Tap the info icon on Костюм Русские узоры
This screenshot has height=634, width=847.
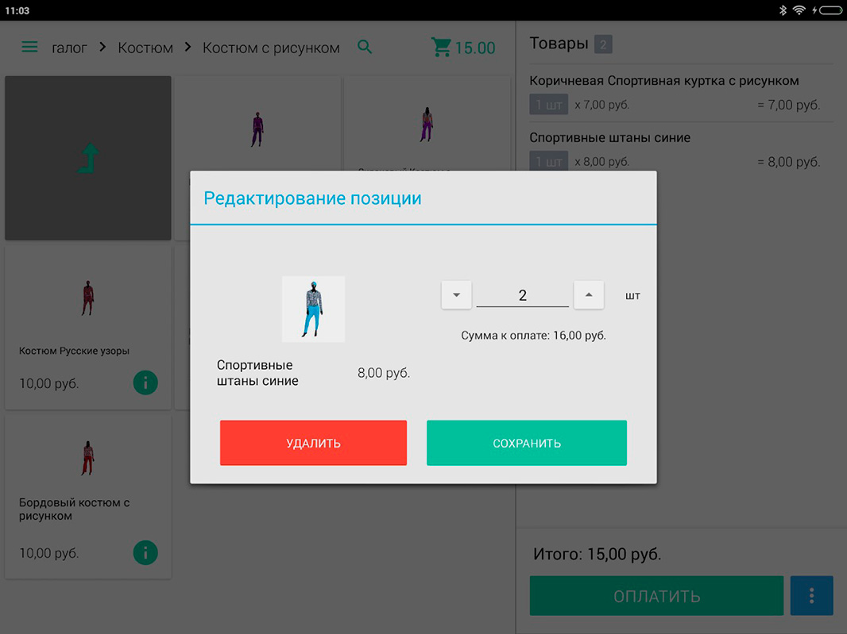pos(145,382)
